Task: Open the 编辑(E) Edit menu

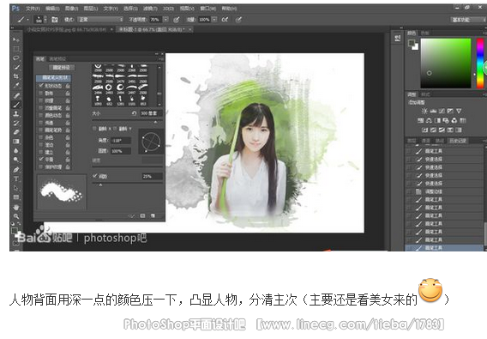Action: coord(52,9)
